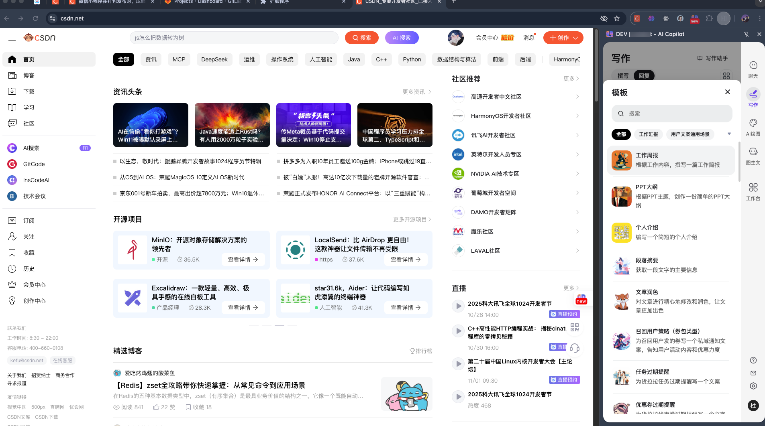The height and width of the screenshot is (426, 765).
Task: Click the hamburger menu next to CSDN logo
Action: 12,38
